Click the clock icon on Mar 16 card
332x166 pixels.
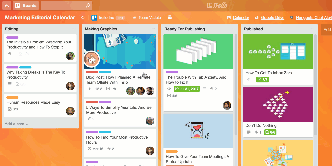click(x=89, y=149)
